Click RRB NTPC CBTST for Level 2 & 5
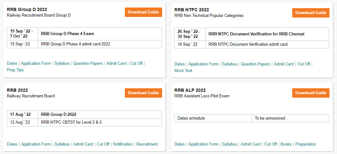337x154 pixels. coord(71,122)
